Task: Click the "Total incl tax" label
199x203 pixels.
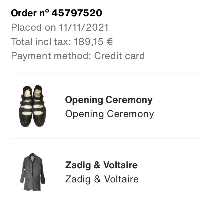Action: [x=41, y=41]
